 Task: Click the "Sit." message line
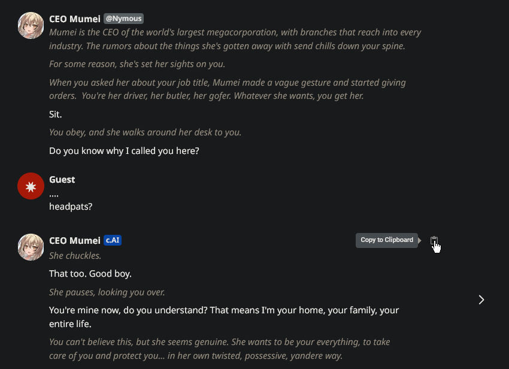coord(56,114)
